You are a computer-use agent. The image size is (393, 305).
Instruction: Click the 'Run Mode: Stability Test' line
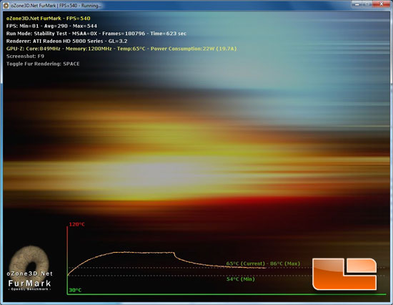tap(96, 34)
